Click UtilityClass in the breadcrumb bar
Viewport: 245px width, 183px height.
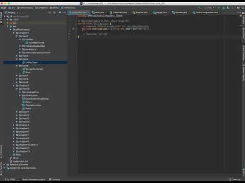coord(68,8)
